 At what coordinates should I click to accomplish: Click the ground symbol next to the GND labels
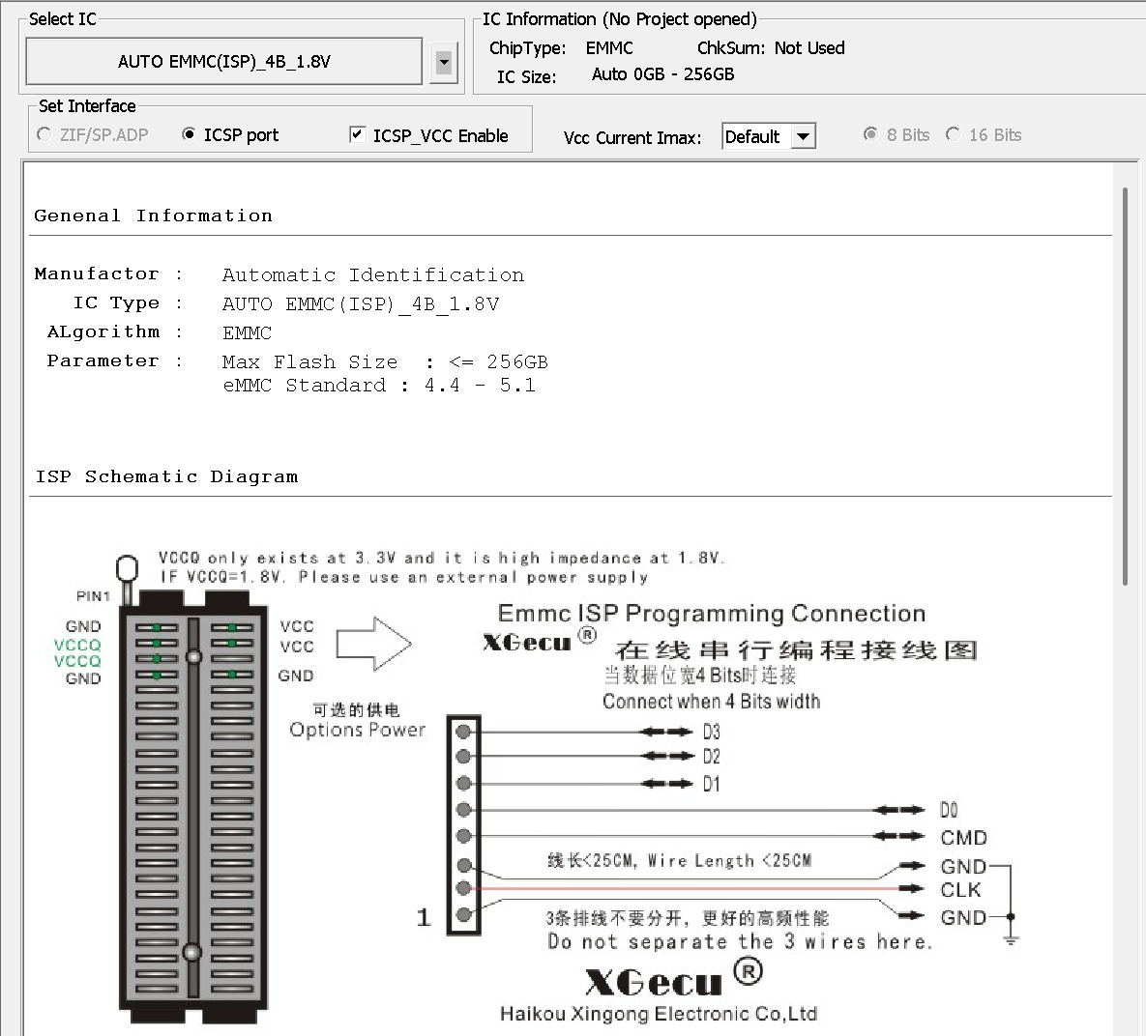click(x=1011, y=936)
